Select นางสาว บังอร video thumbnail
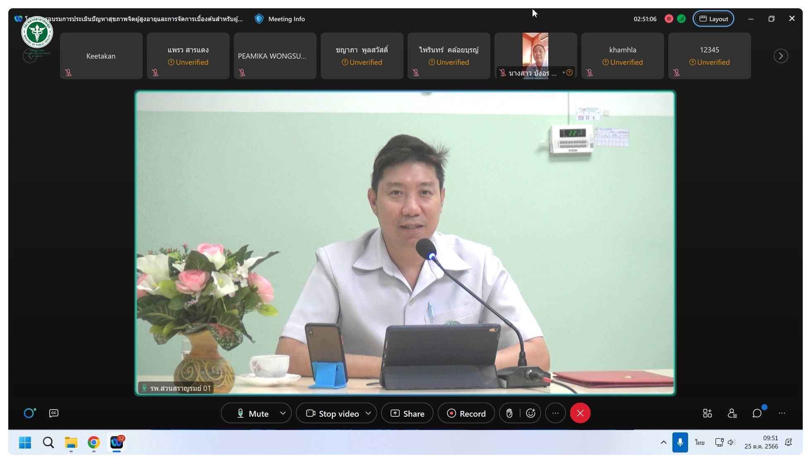 tap(536, 56)
